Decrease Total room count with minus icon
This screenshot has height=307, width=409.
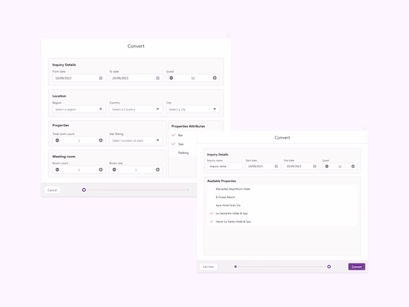[x=57, y=140]
